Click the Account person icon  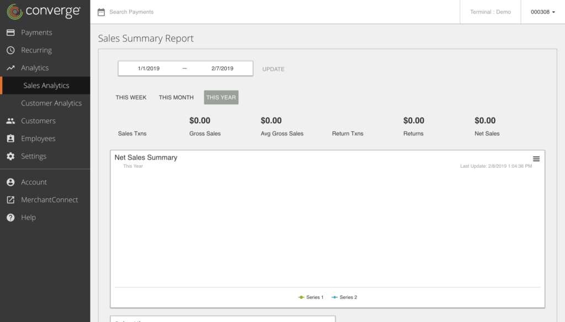tap(10, 182)
